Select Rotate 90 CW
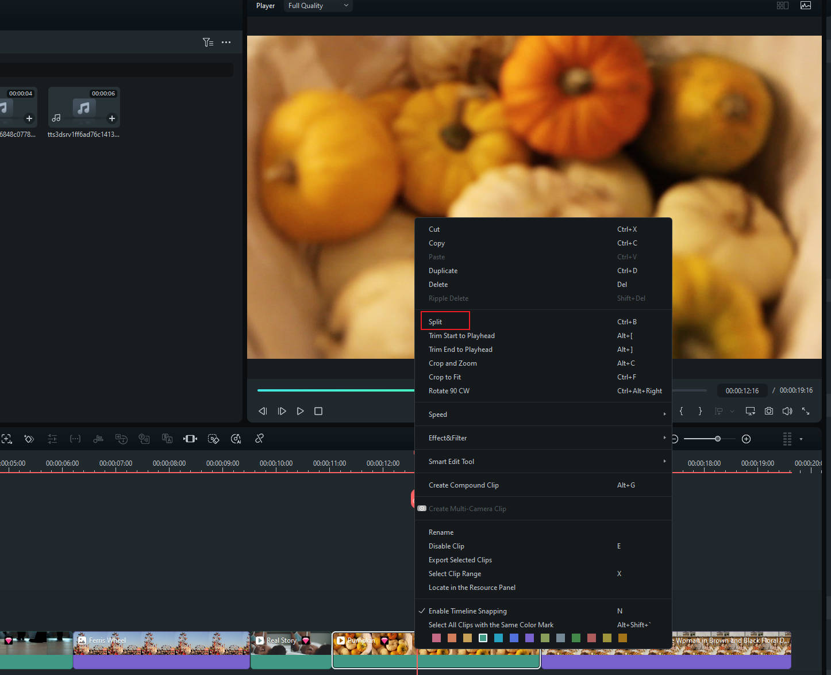 click(543, 391)
